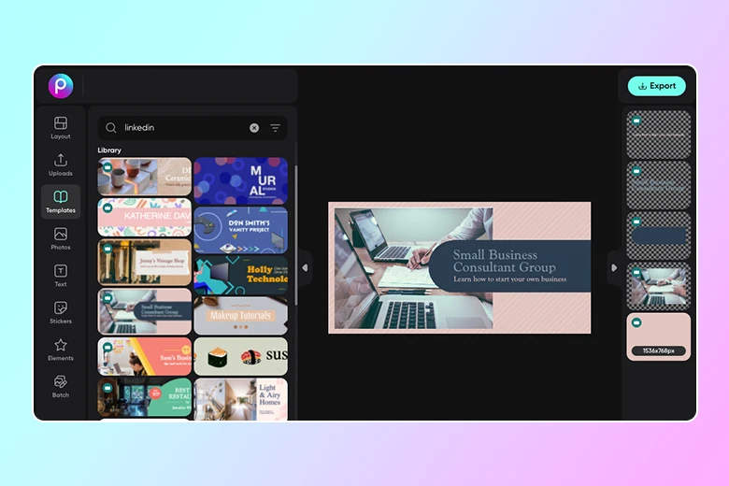The height and width of the screenshot is (486, 729).
Task: Select the laptop photo layer thumbnail
Action: [x=658, y=286]
